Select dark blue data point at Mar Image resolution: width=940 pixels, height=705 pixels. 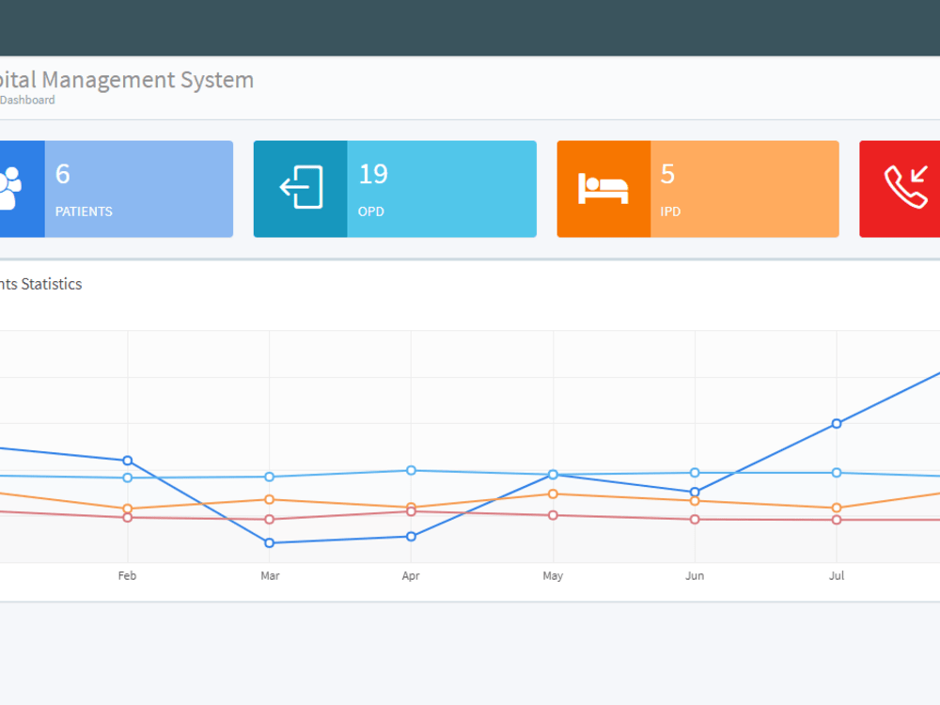point(269,542)
